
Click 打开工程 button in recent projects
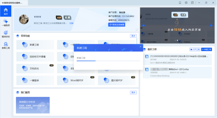[195, 49]
